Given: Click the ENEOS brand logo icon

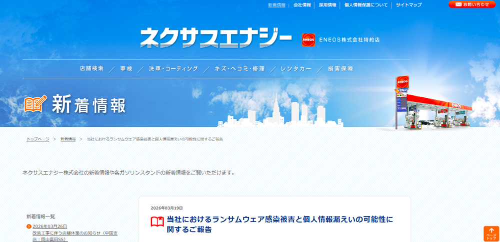Looking at the screenshot, I should (x=308, y=40).
